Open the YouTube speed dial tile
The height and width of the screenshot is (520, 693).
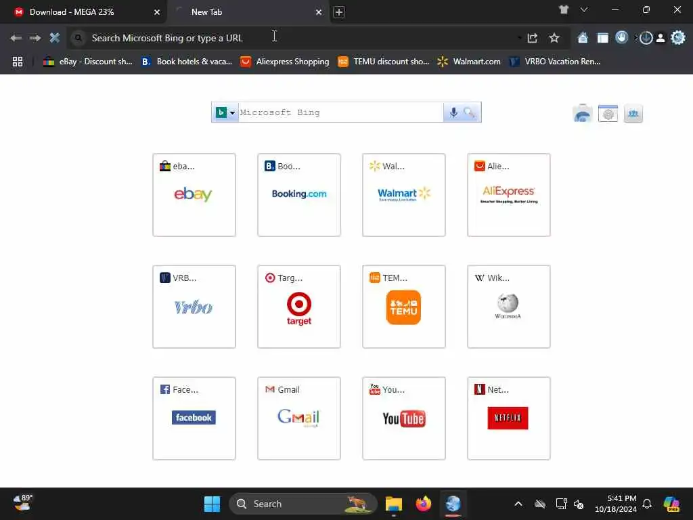[x=404, y=418]
